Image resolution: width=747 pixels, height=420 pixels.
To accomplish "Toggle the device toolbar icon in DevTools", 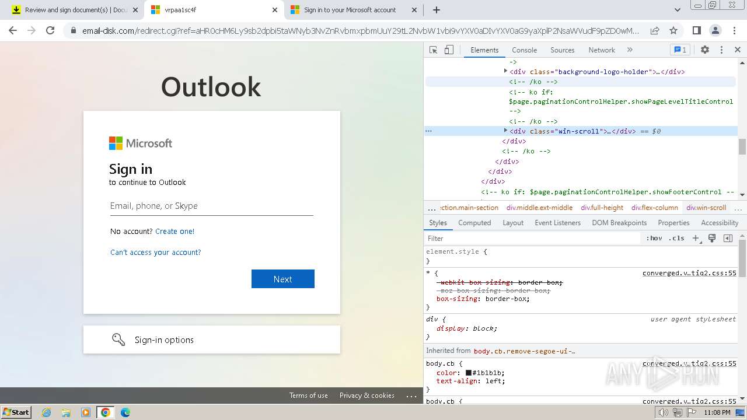I will click(449, 50).
